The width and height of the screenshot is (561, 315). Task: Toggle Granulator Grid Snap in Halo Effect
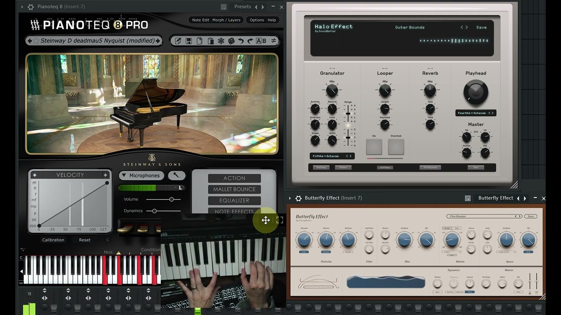[x=321, y=167]
